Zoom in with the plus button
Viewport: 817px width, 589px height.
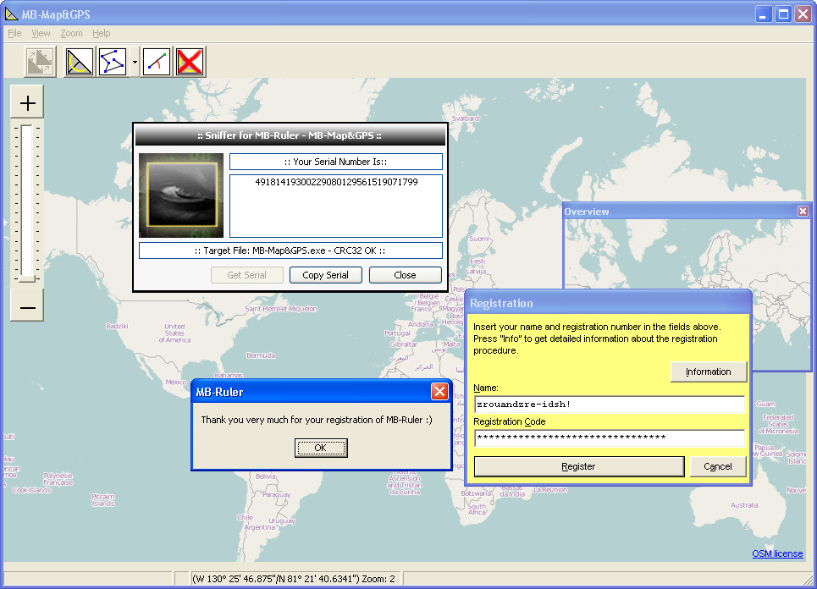pyautogui.click(x=27, y=102)
